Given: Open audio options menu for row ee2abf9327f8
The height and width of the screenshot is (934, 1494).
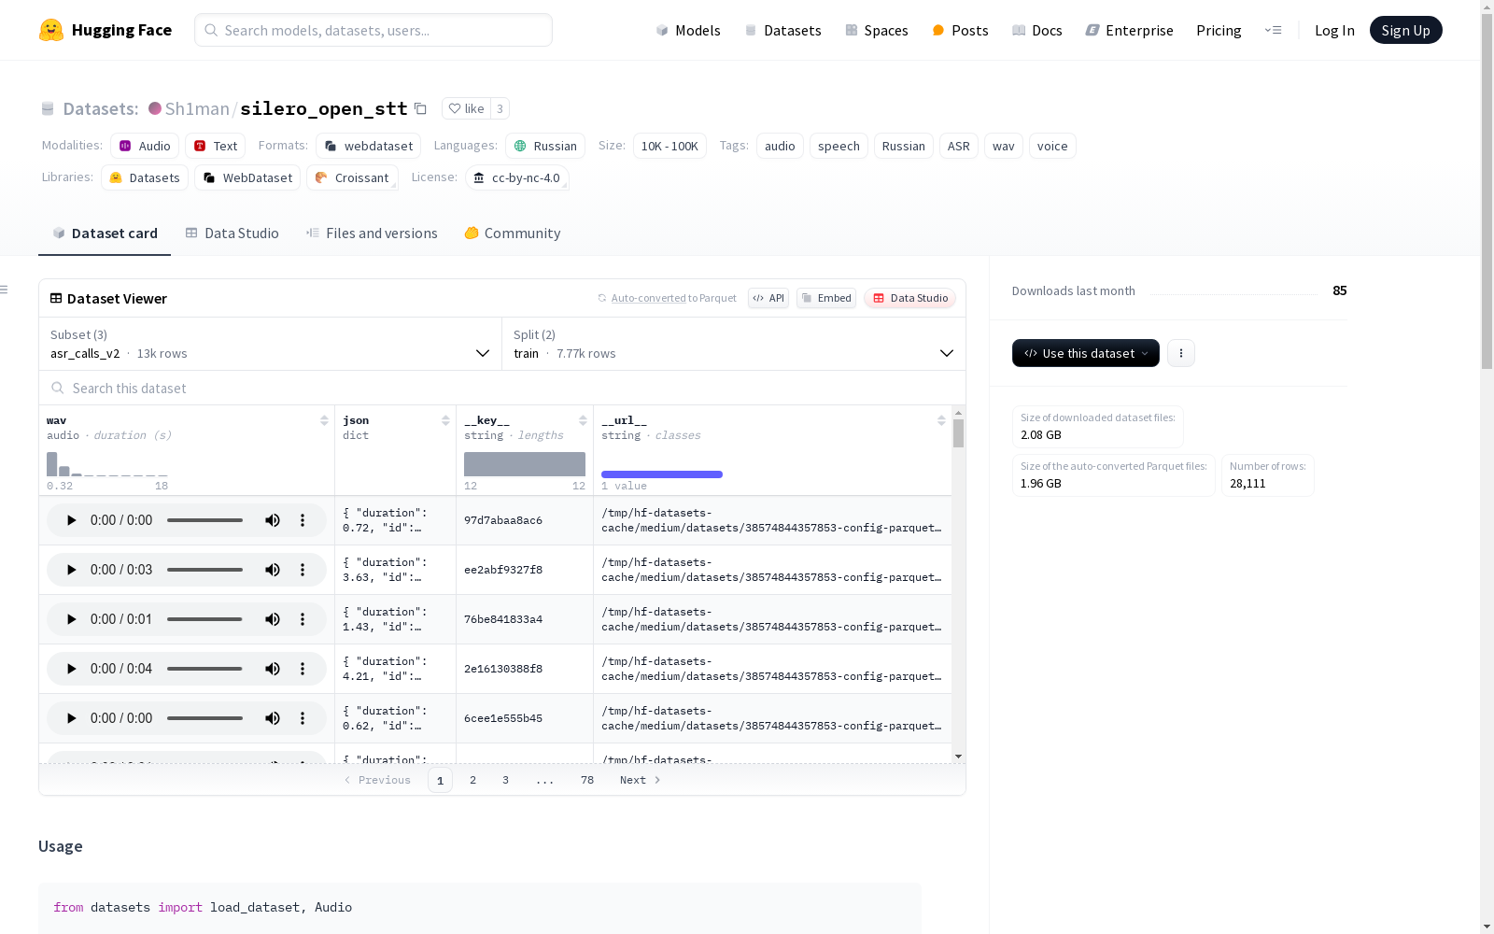Looking at the screenshot, I should click(x=303, y=570).
